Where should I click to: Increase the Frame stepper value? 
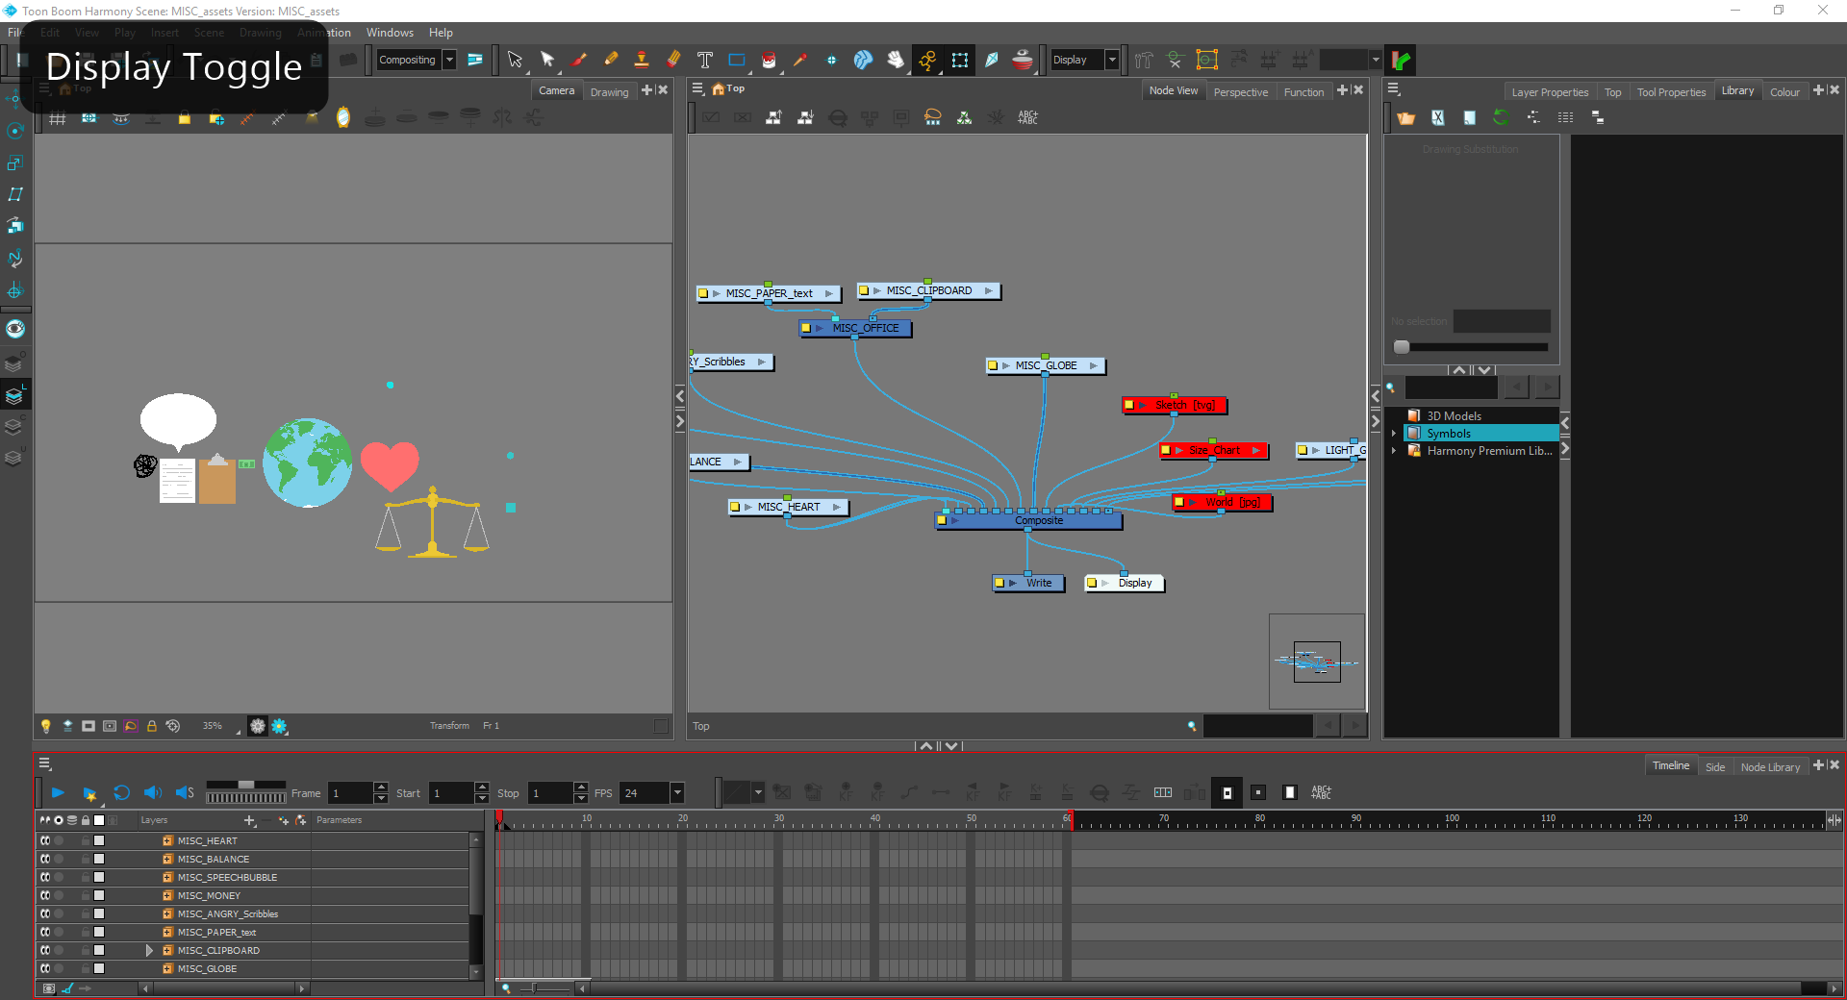381,787
